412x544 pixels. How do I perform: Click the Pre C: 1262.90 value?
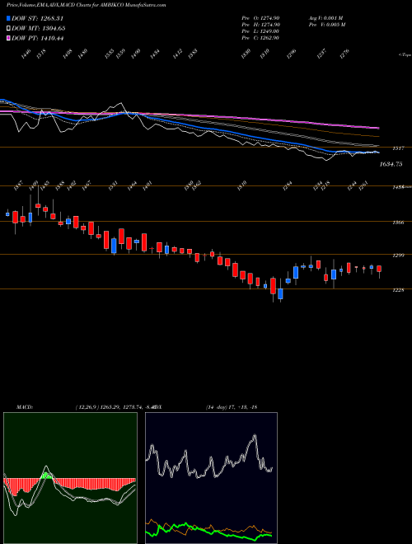tap(260, 38)
